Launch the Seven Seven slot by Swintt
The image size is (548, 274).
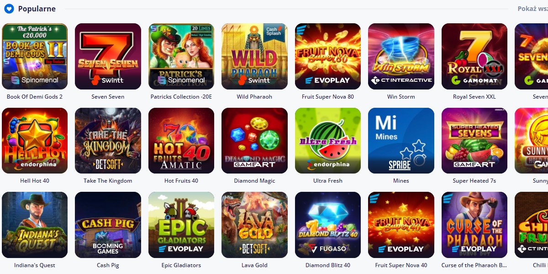pos(108,56)
